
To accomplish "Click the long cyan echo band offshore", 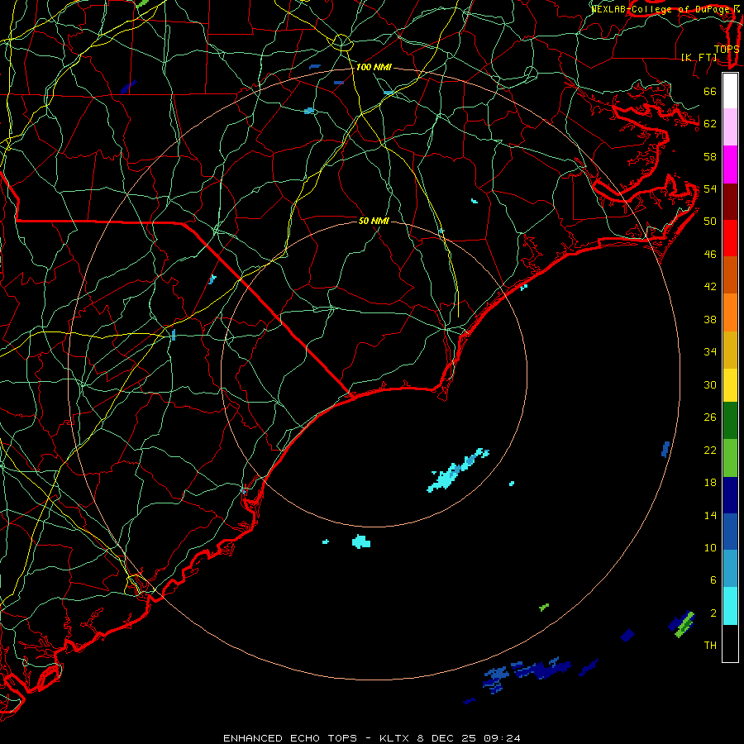I will (x=458, y=470).
